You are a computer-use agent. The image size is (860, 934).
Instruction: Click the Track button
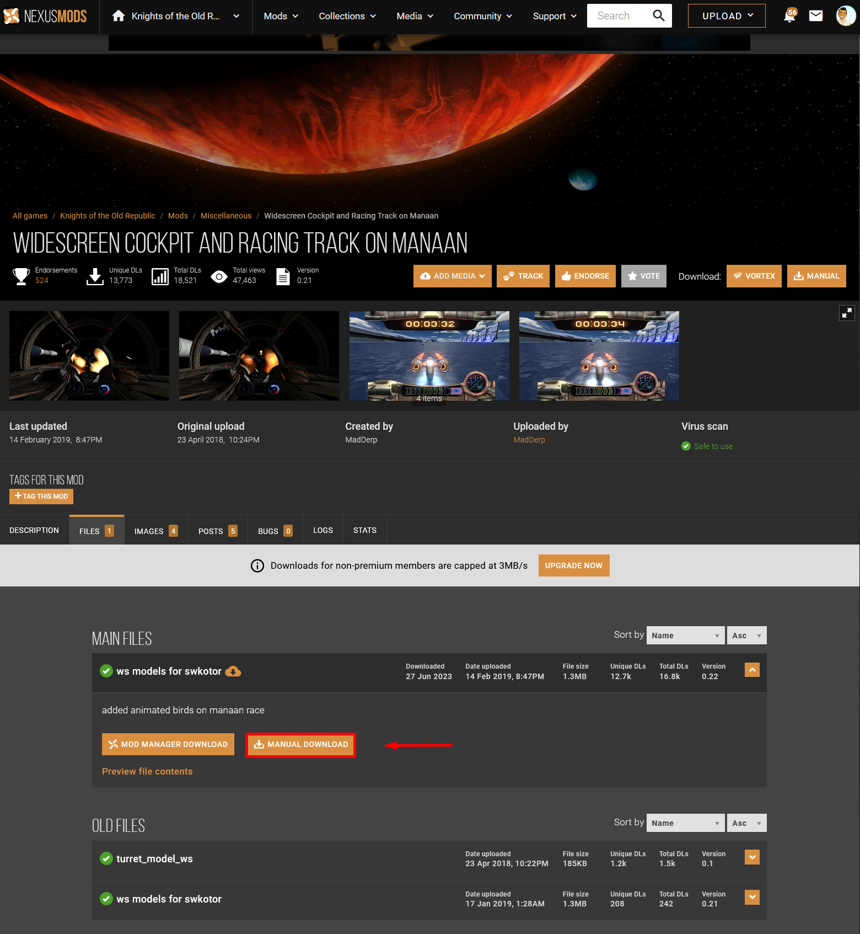point(523,276)
